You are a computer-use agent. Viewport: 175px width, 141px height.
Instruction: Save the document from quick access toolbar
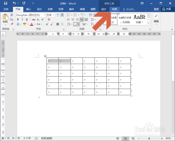click(x=6, y=3)
